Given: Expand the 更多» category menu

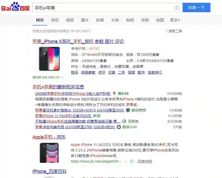Looking at the screenshot, I should [x=175, y=20].
